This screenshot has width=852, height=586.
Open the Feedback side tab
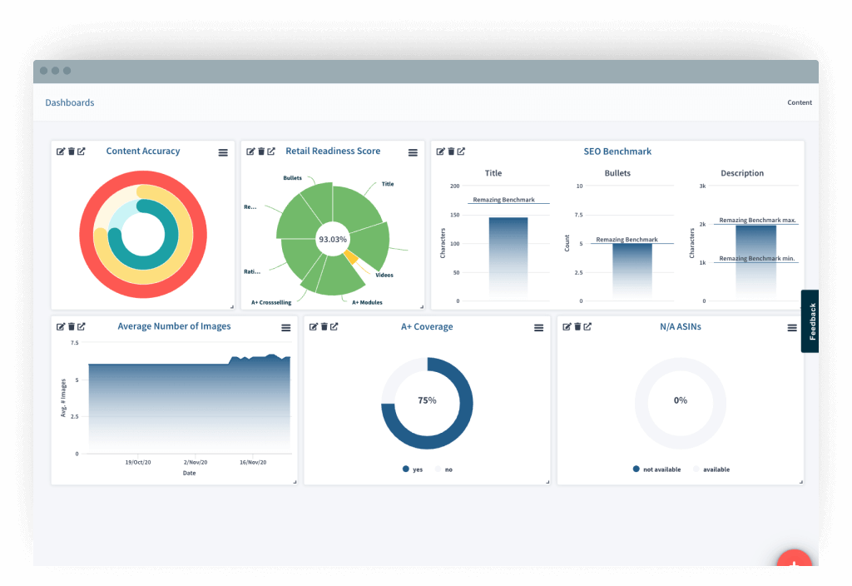[x=810, y=321]
